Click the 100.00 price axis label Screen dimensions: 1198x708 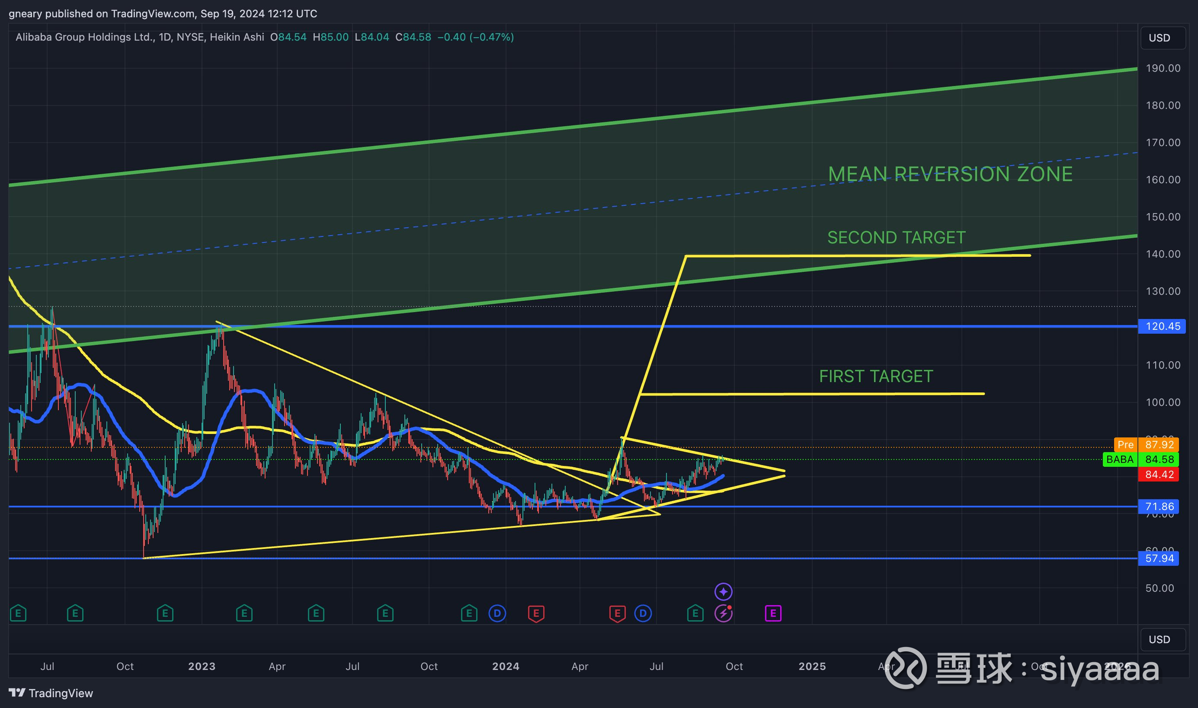click(1163, 403)
